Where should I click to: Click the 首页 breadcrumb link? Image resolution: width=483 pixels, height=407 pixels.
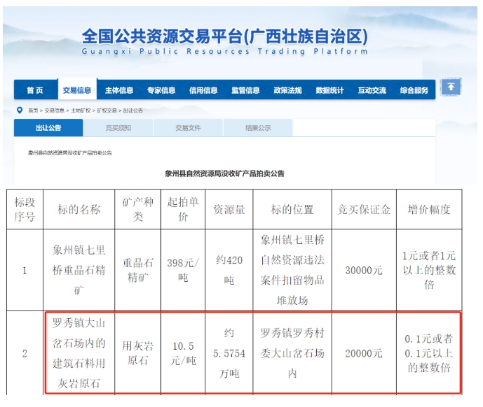(x=33, y=110)
